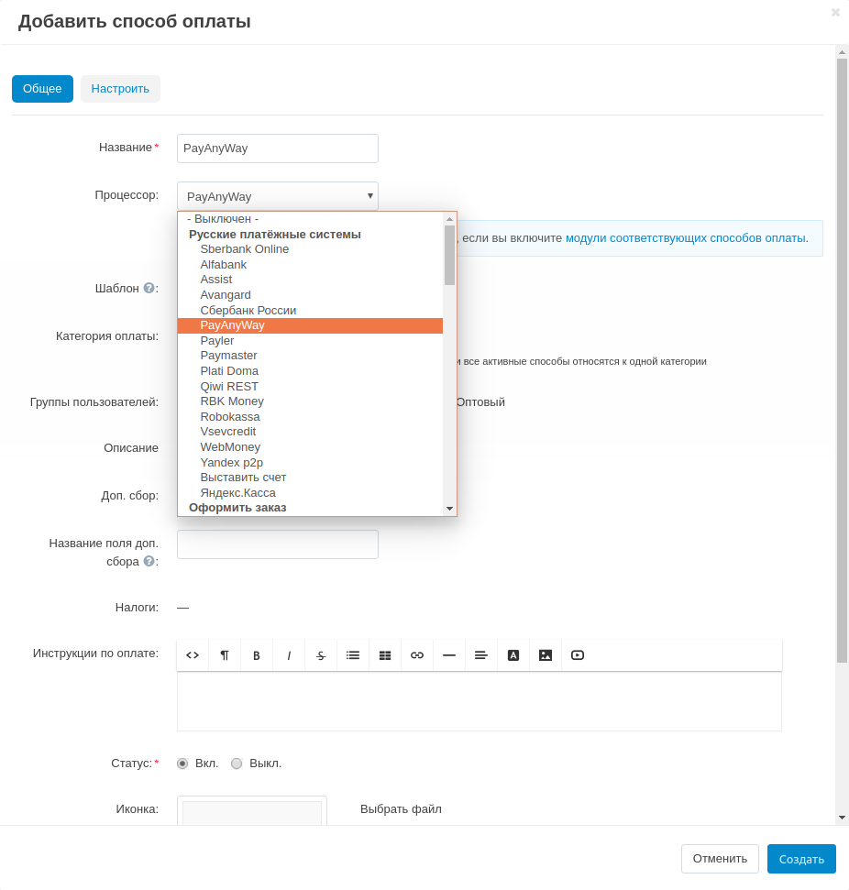Insert a hyperlink via editor toolbar
The image size is (849, 890).
(x=417, y=655)
